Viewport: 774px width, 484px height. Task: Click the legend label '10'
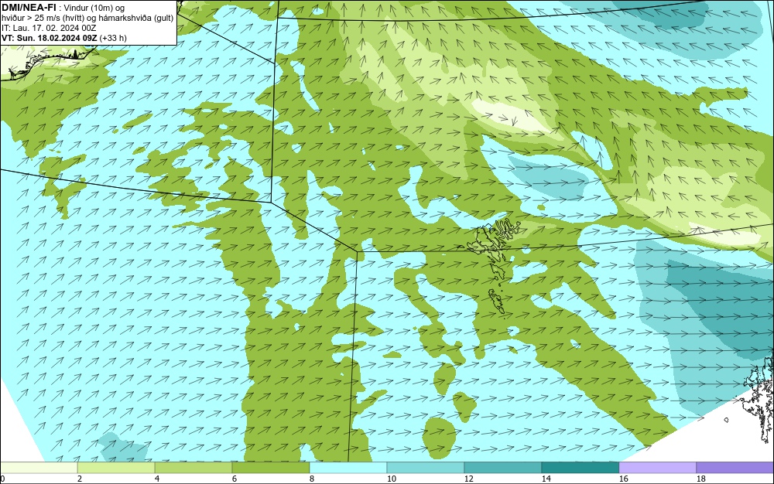pyautogui.click(x=392, y=479)
